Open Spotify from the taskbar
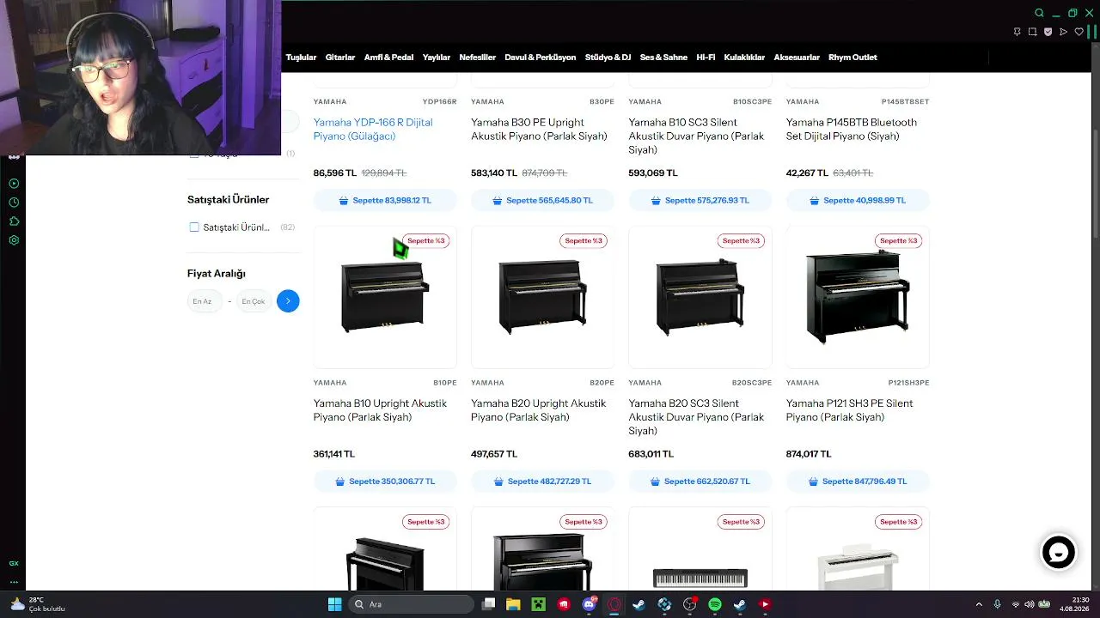 714,604
